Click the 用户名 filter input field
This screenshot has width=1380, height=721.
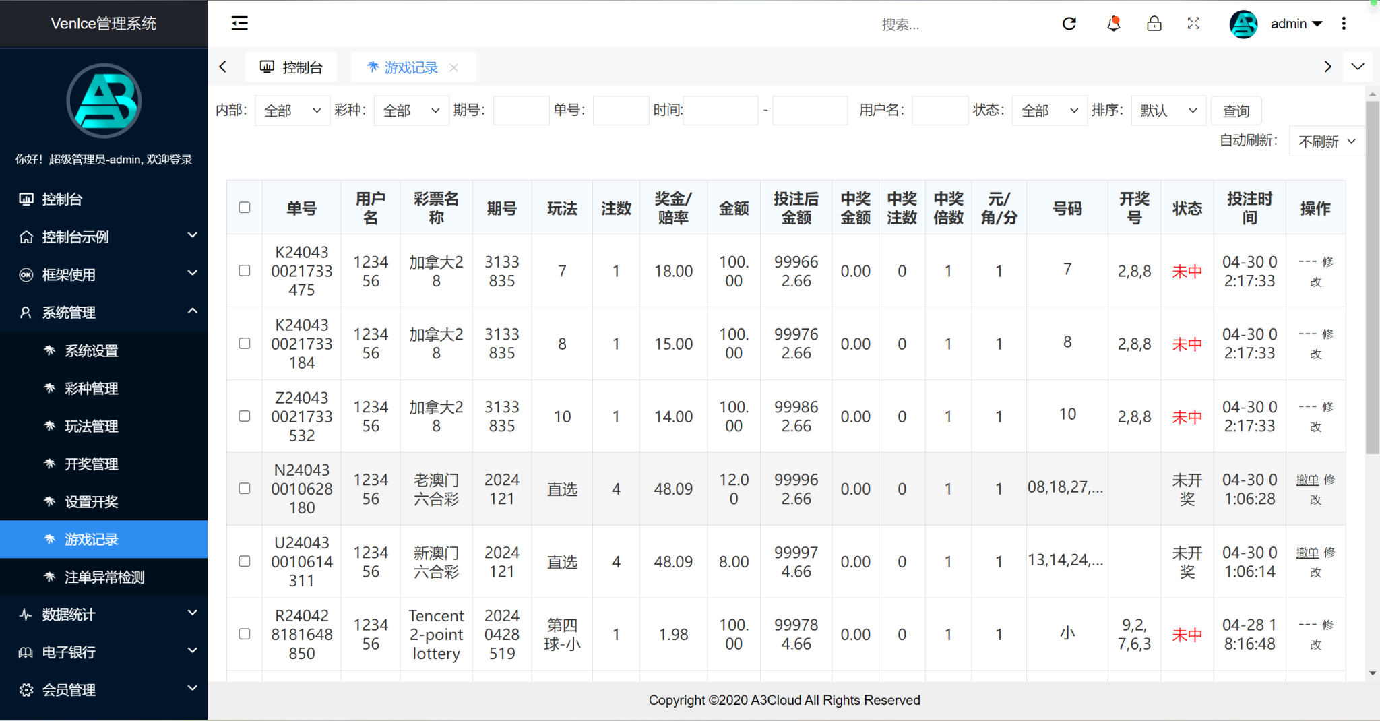coord(939,111)
